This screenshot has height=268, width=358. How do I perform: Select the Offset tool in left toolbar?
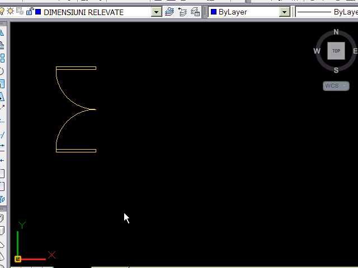[x=2, y=45]
